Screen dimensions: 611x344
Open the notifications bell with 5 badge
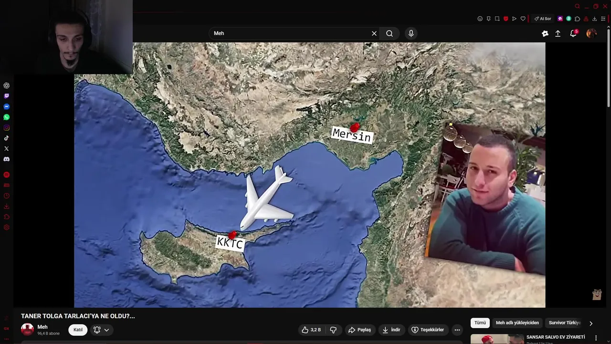pyautogui.click(x=573, y=33)
